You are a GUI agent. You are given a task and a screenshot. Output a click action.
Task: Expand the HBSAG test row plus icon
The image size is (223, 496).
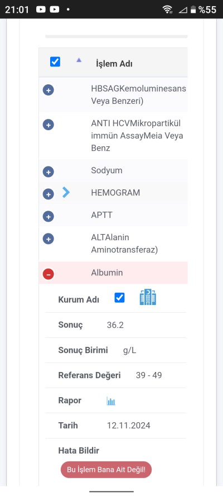(49, 90)
